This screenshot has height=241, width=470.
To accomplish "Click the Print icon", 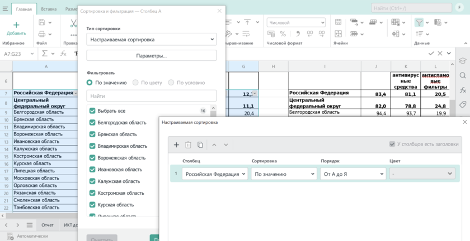I will pos(42,34).
